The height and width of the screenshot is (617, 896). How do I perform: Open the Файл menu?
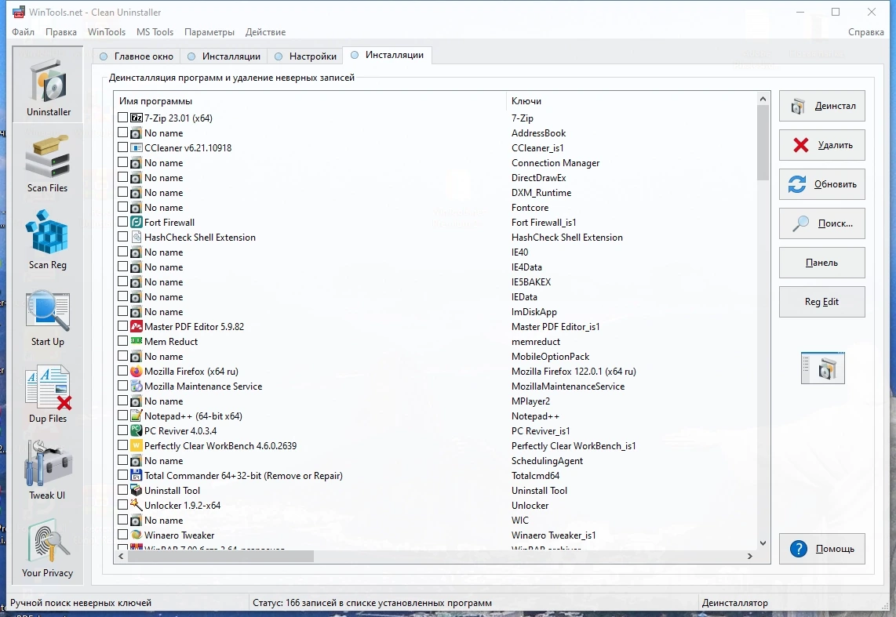point(24,32)
